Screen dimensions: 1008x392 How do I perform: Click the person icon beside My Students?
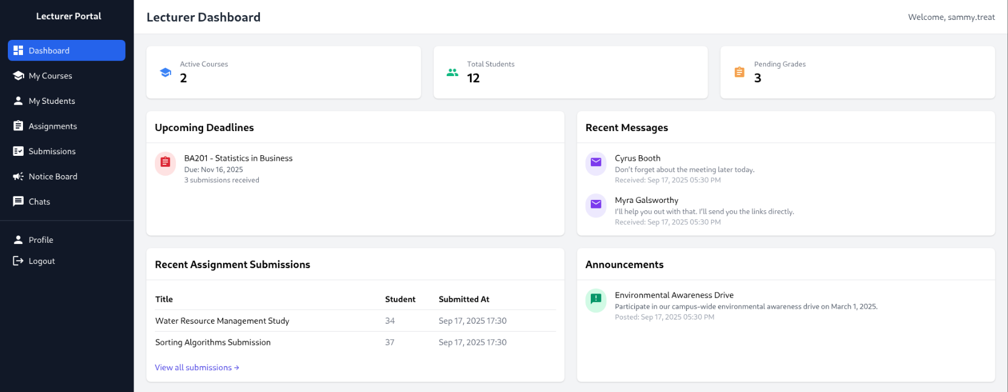click(18, 101)
